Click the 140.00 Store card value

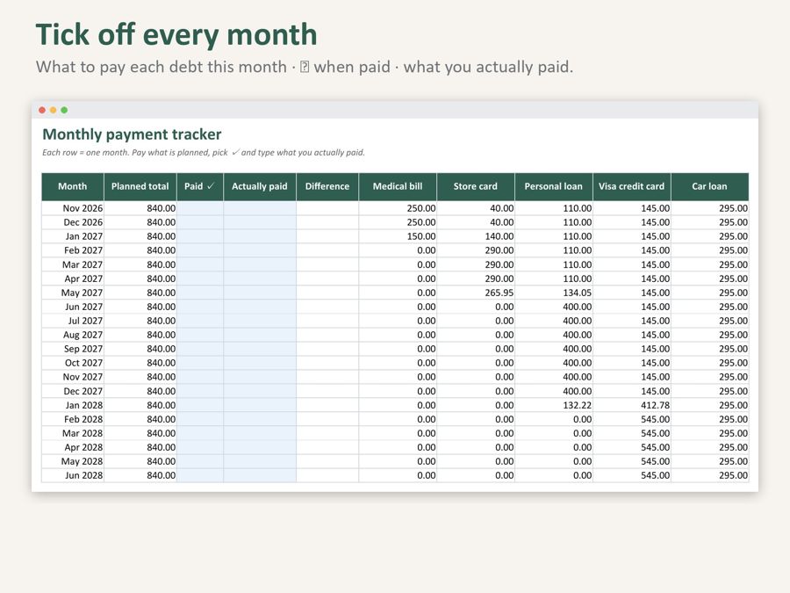476,236
